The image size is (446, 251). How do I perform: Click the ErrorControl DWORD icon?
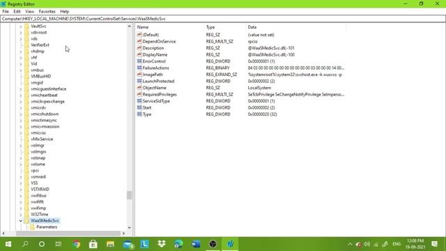pos(139,61)
